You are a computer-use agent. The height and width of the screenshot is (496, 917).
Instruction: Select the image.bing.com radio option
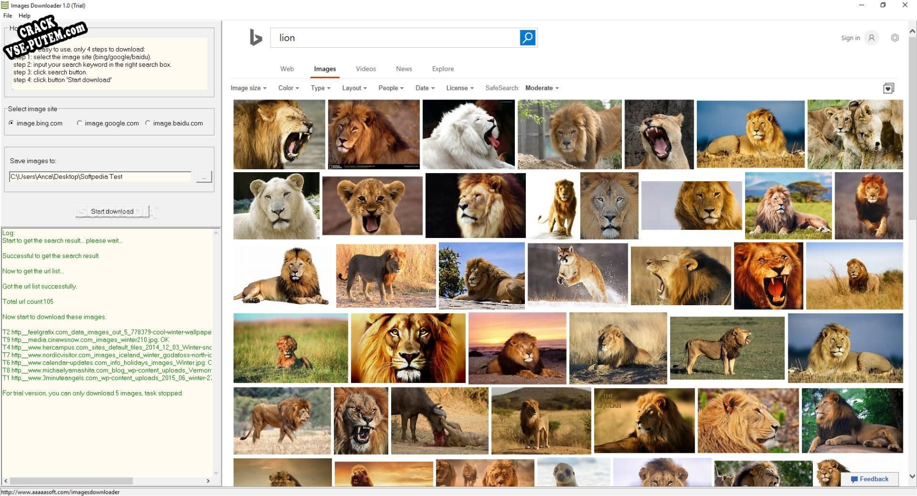tap(12, 123)
